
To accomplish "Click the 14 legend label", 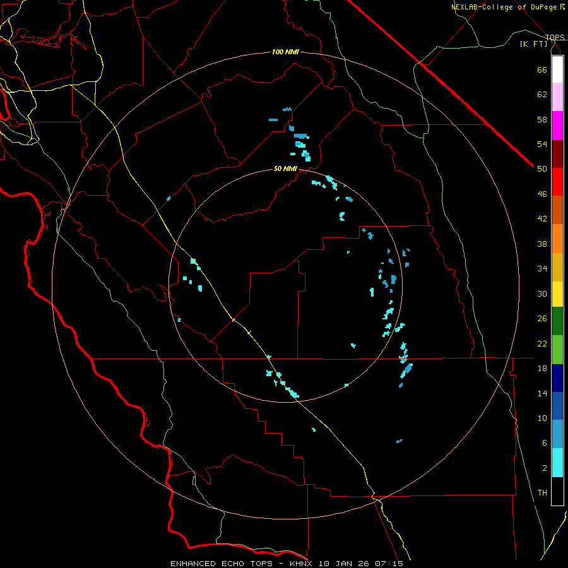I will point(542,393).
